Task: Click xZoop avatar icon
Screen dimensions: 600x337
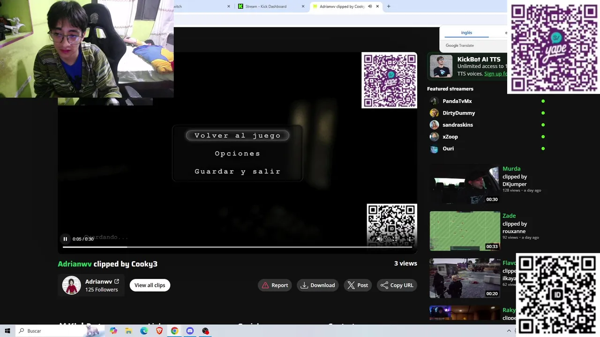Action: [434, 137]
